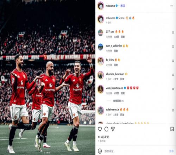Open emoji picker in comment box
This screenshot has height=155, width=176.
click(x=100, y=151)
